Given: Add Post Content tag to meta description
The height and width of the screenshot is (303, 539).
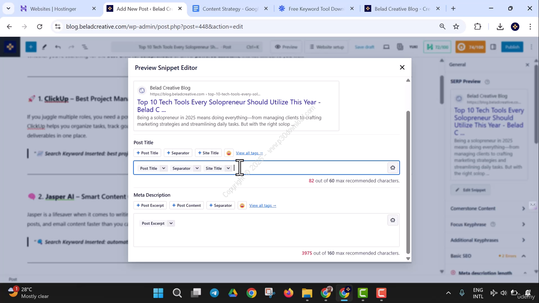Looking at the screenshot, I should pyautogui.click(x=186, y=205).
